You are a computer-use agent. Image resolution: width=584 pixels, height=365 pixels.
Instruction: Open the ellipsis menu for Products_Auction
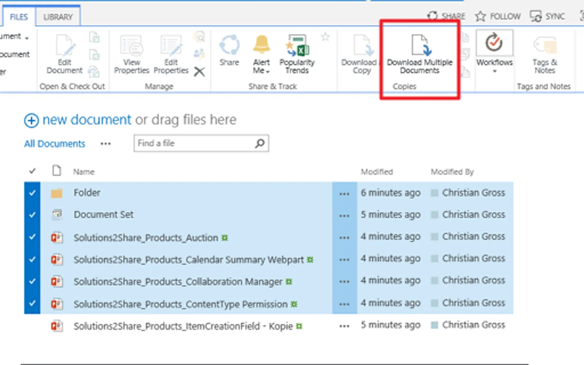point(344,238)
